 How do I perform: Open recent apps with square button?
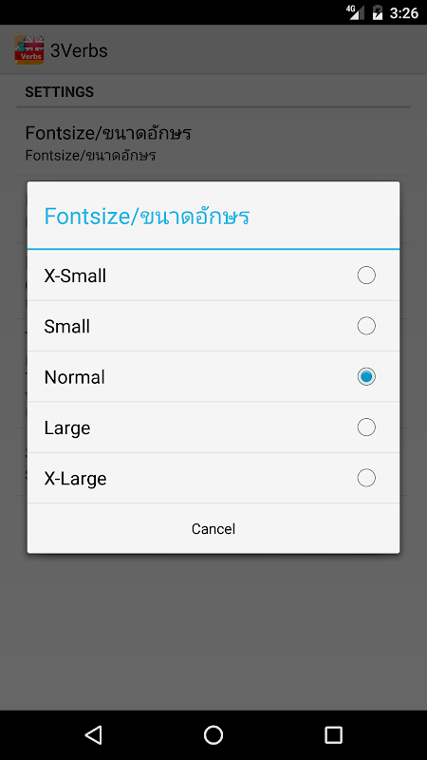pyautogui.click(x=333, y=734)
